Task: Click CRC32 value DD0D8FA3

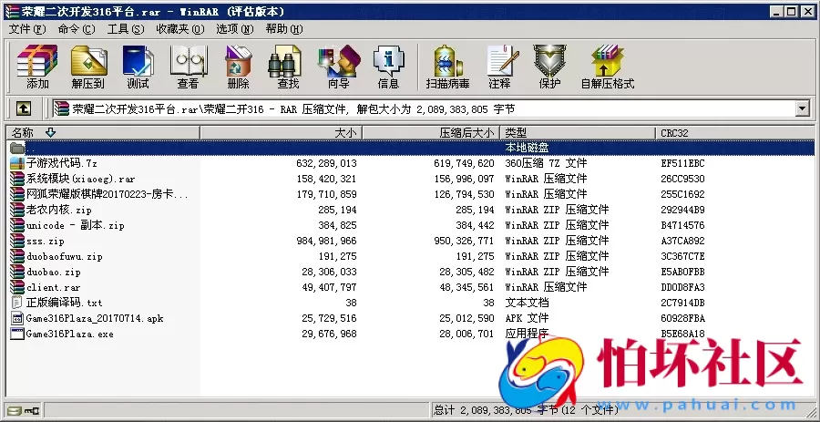Action: [682, 287]
